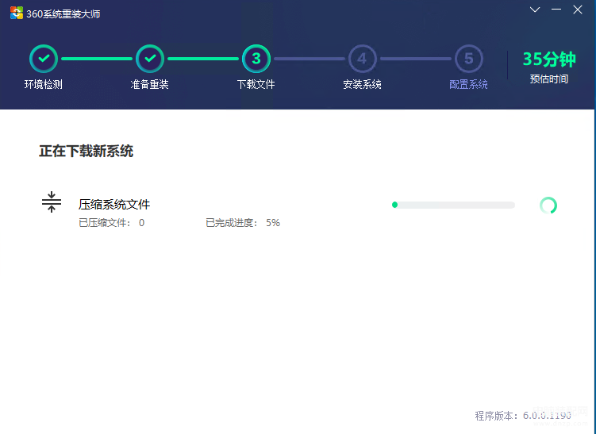Select the step 5 配置系统 circle
The height and width of the screenshot is (434, 596).
[469, 59]
